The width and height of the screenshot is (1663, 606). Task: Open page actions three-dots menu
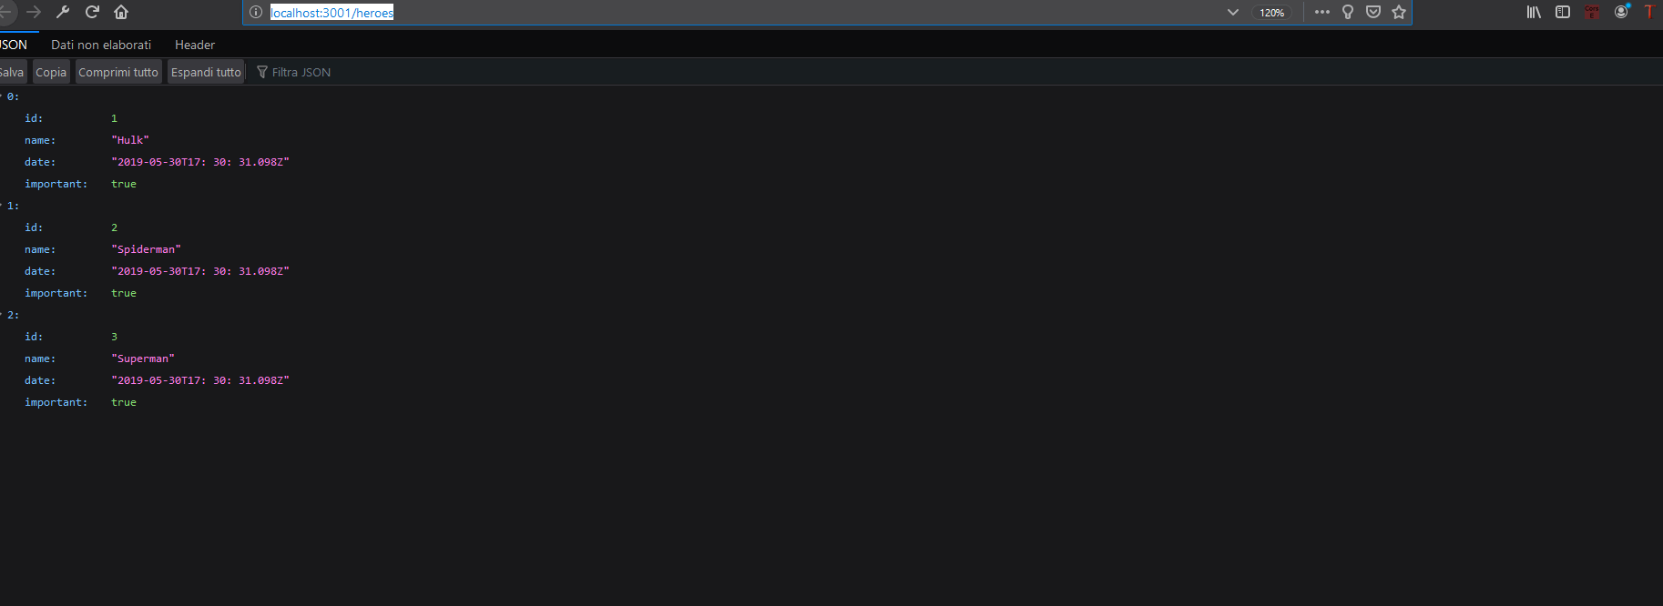tap(1322, 12)
